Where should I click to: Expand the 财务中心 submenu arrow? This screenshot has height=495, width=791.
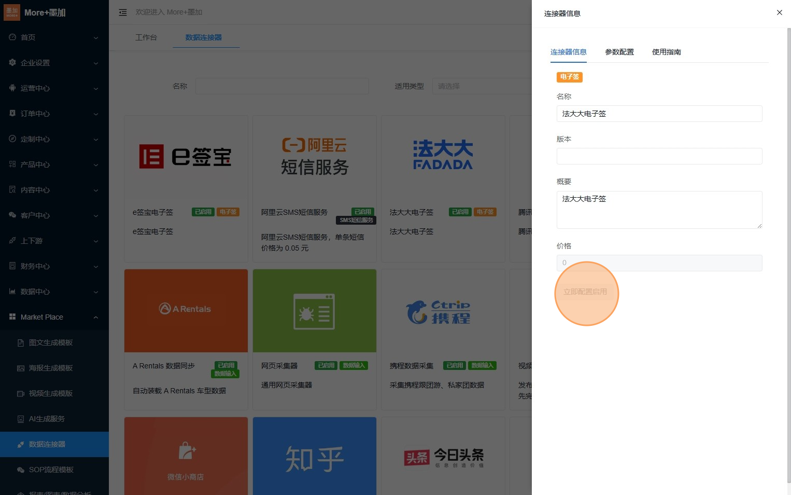click(x=96, y=267)
